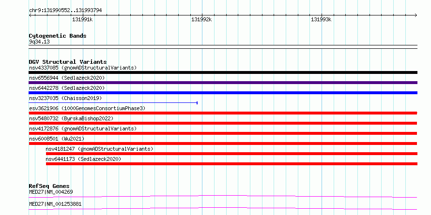Click the nsv4172876 (gnomADStructuralVariants) label

83,129
